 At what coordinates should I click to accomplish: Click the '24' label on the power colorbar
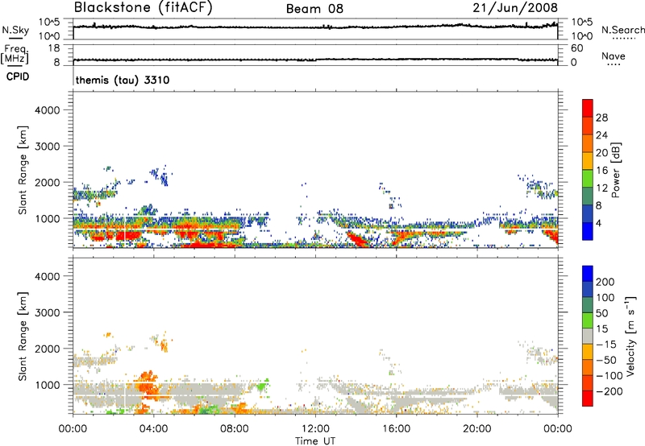[601, 135]
